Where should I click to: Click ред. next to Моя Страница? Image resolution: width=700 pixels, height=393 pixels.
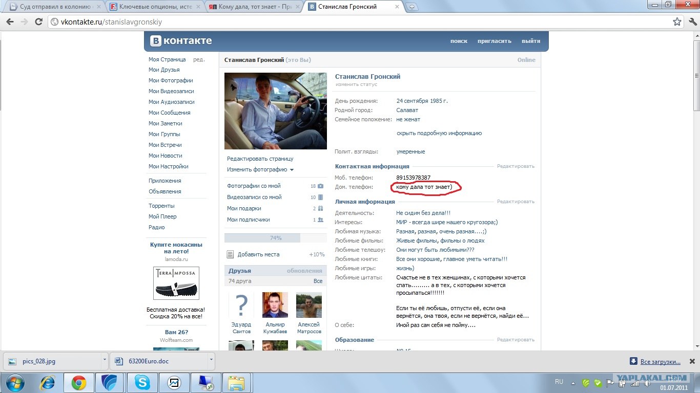pos(199,59)
